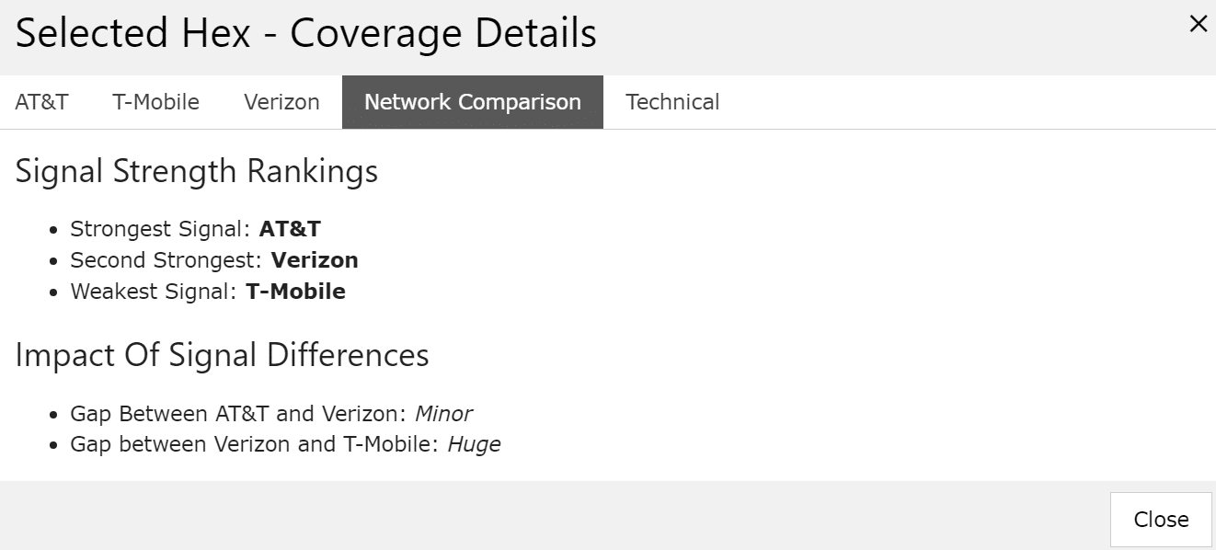1216x550 pixels.
Task: Switch to the AT&T tab
Action: coord(41,102)
